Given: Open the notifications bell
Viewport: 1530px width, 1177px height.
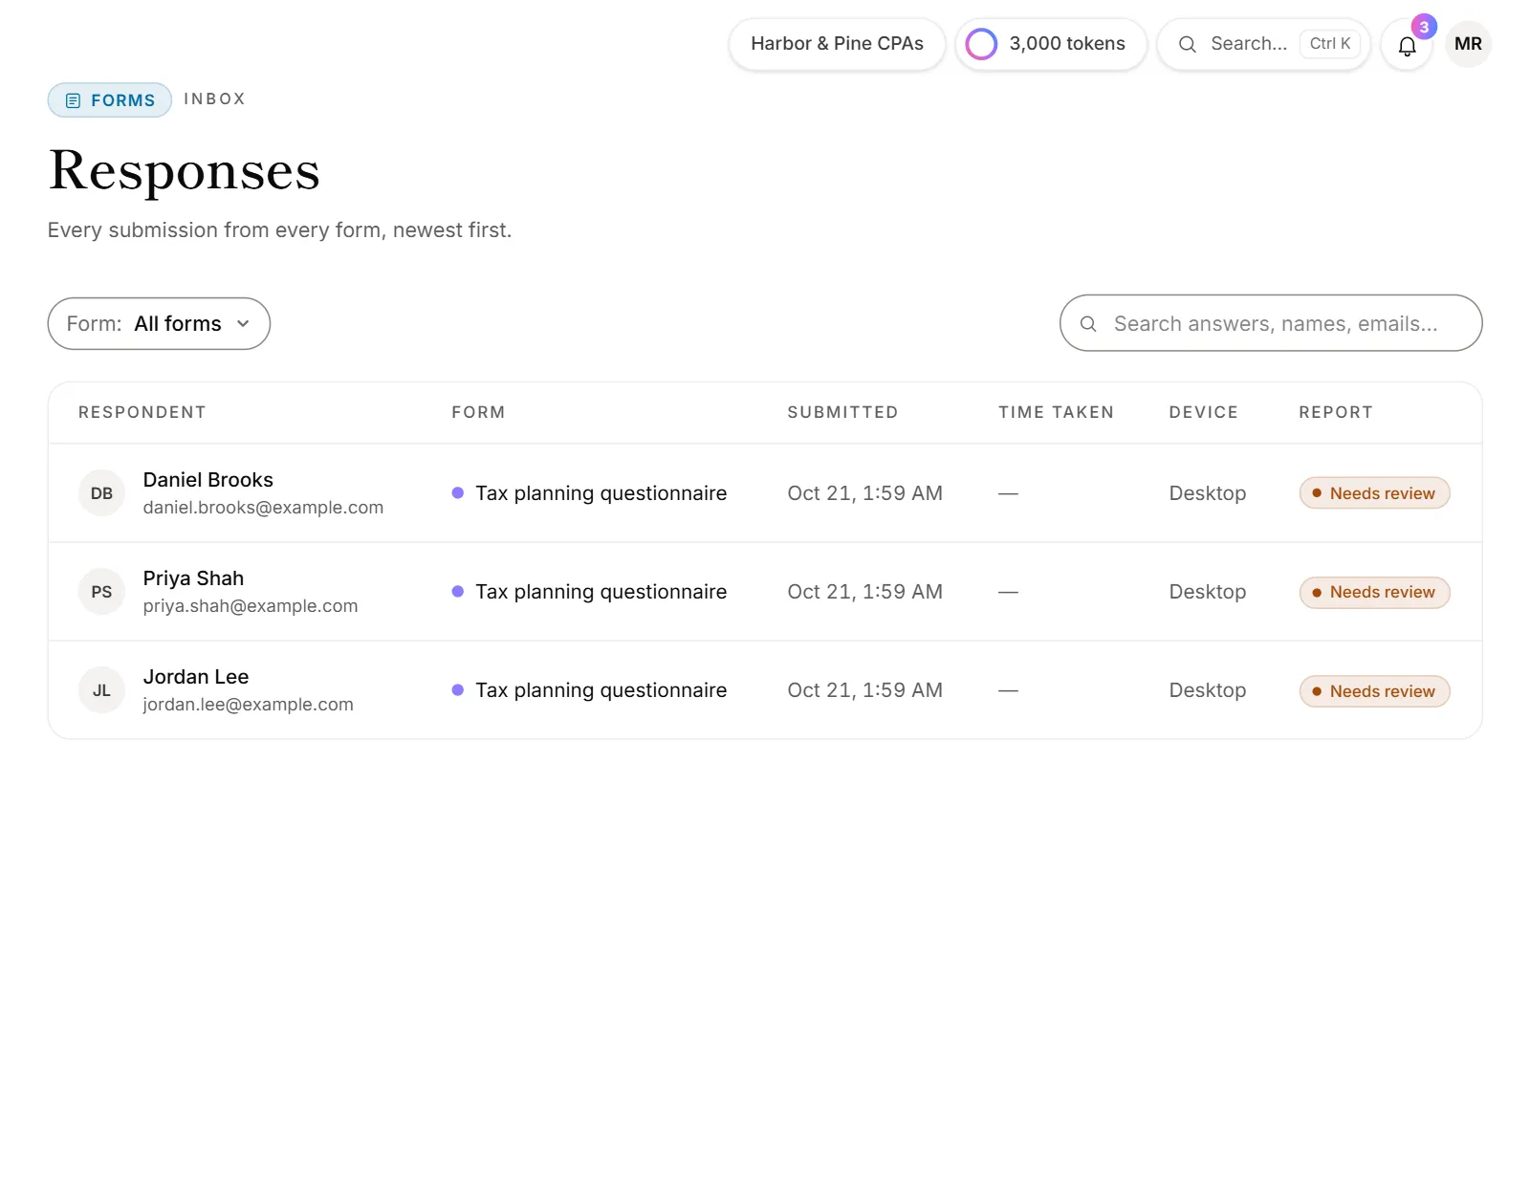Looking at the screenshot, I should [1407, 45].
